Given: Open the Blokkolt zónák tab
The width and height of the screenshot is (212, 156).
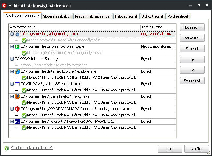Looking at the screenshot, I should [153, 16].
